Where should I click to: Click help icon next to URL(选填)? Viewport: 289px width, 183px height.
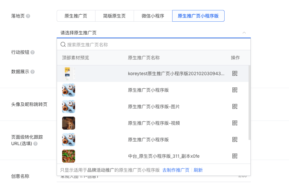point(36,143)
